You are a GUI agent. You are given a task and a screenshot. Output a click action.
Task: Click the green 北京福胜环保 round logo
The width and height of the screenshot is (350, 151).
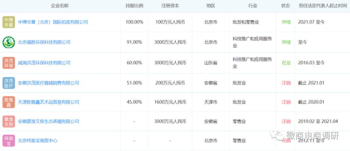click(x=9, y=42)
